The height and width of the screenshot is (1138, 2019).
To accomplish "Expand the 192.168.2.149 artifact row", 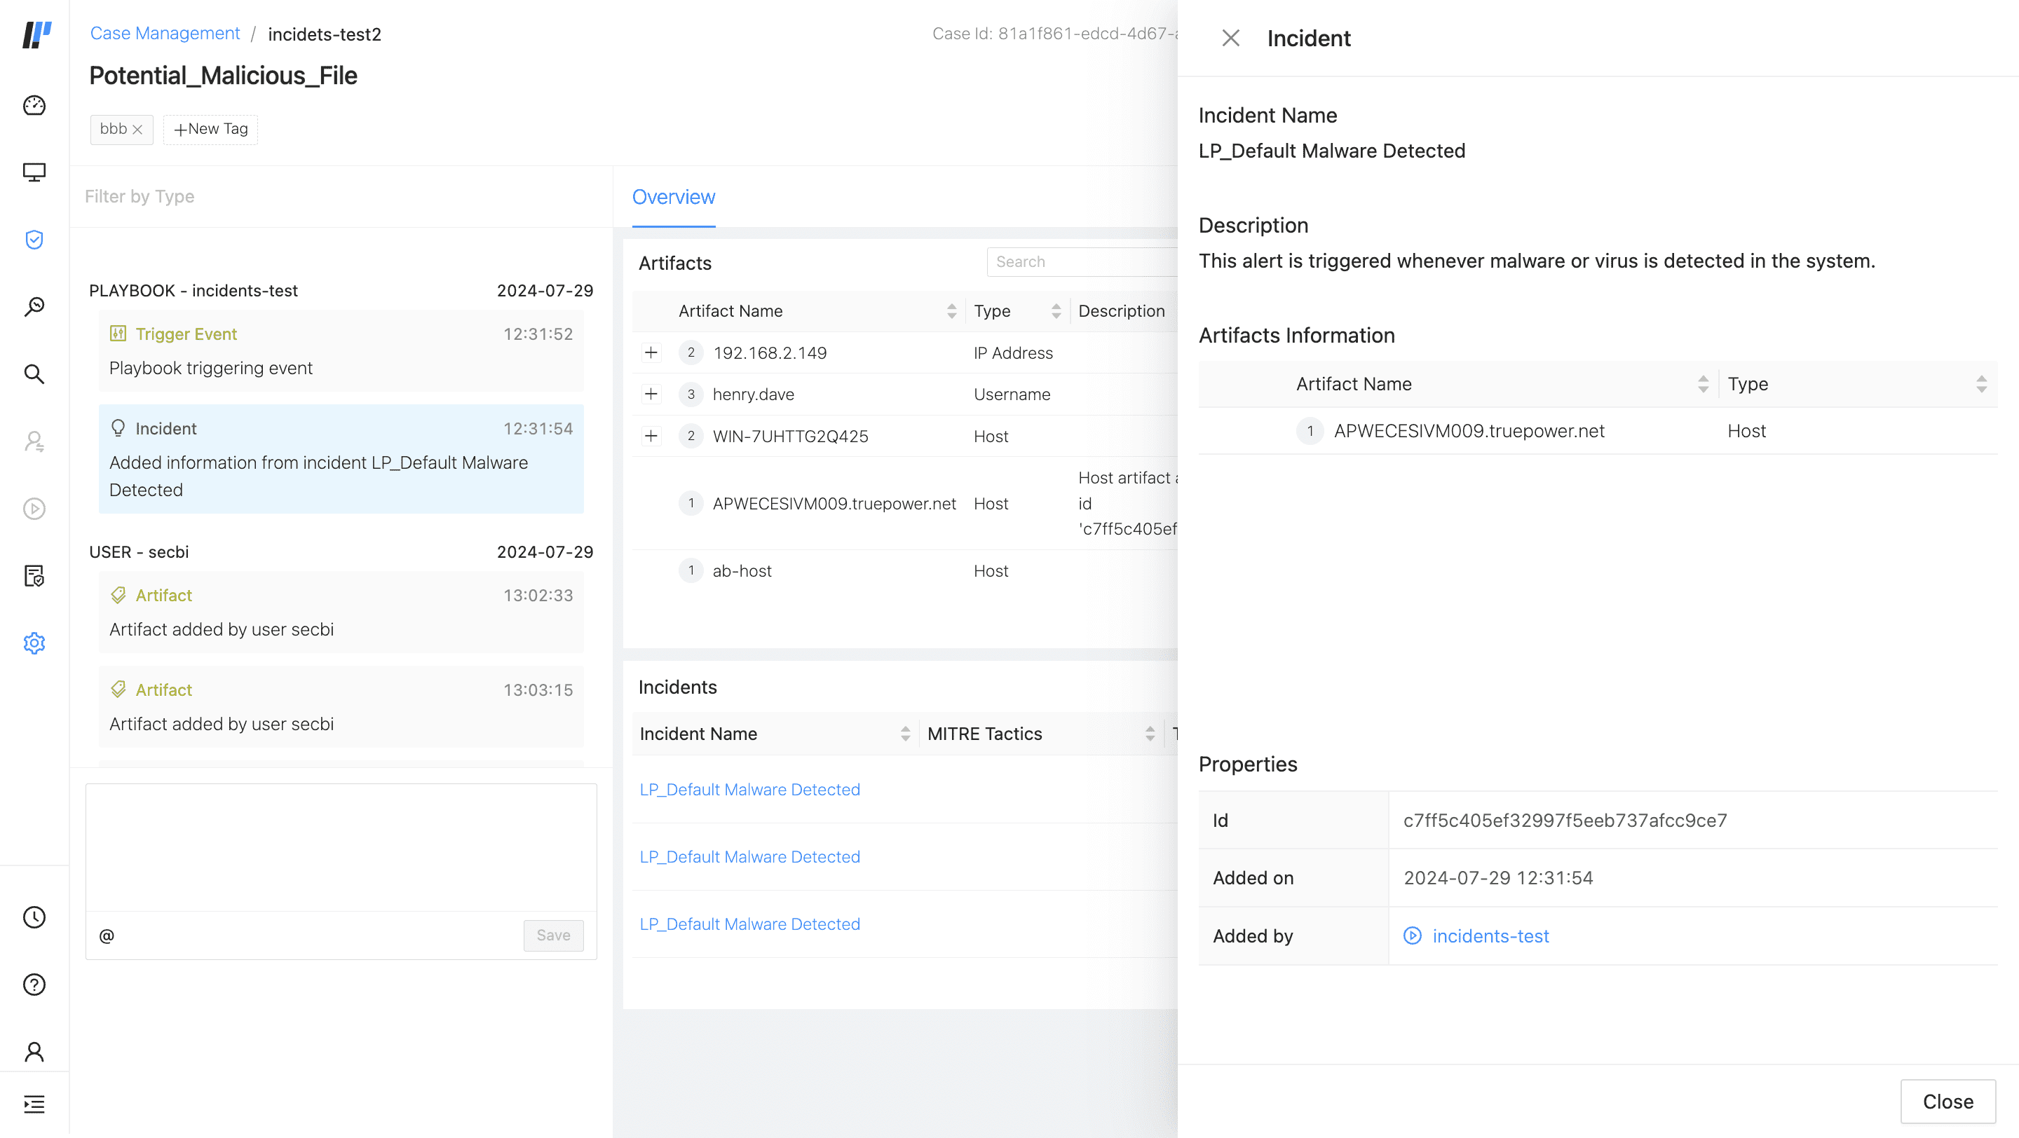I will [x=651, y=352].
